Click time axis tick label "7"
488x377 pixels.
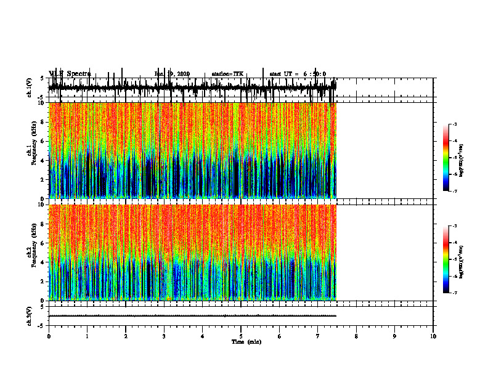(x=318, y=336)
